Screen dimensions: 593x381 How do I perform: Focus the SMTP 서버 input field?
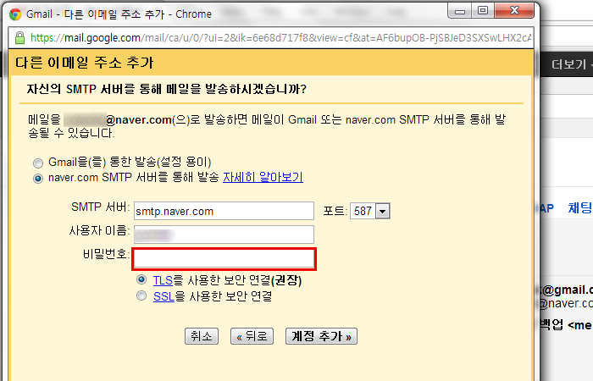224,211
